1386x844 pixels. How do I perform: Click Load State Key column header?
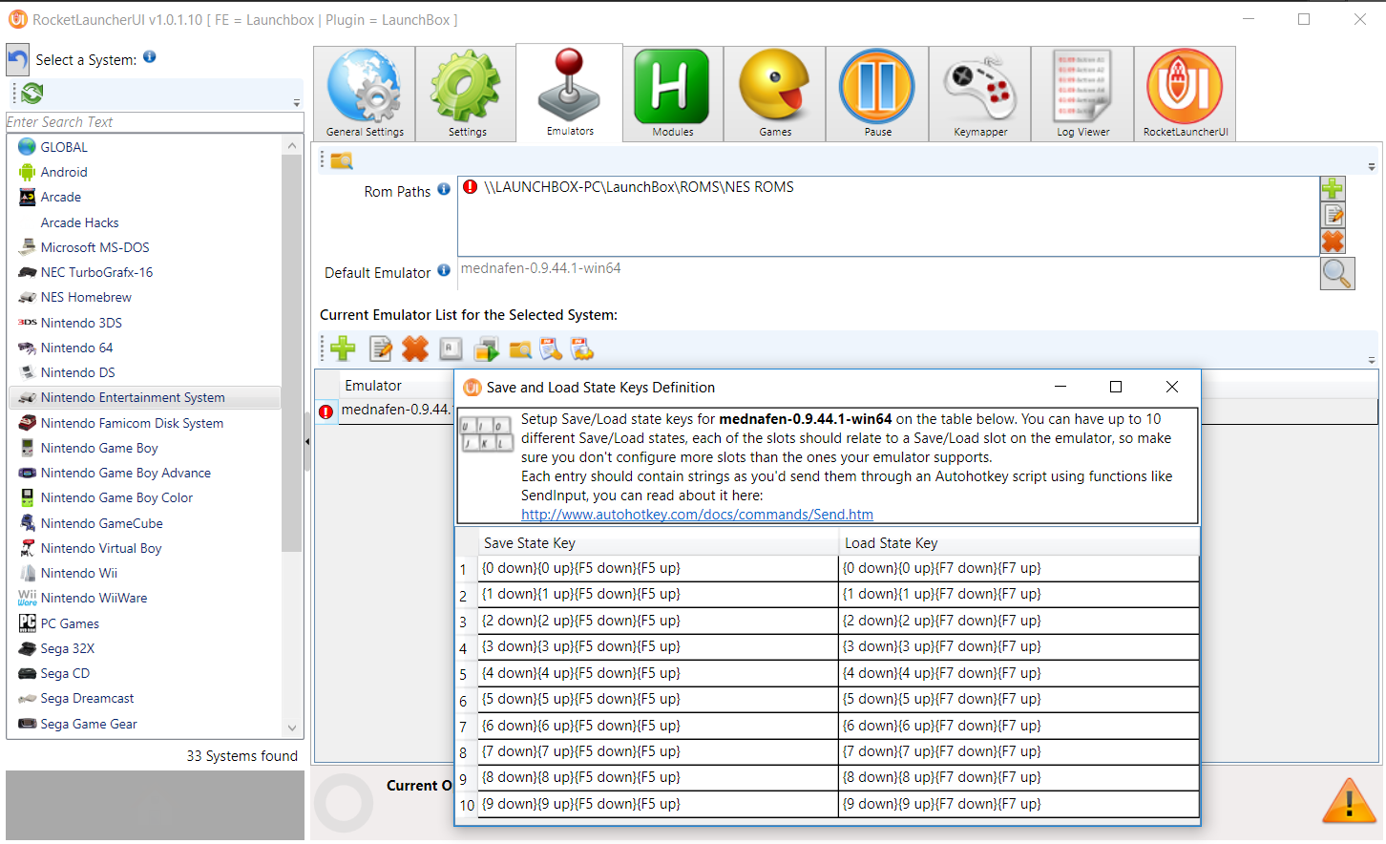coord(1018,543)
